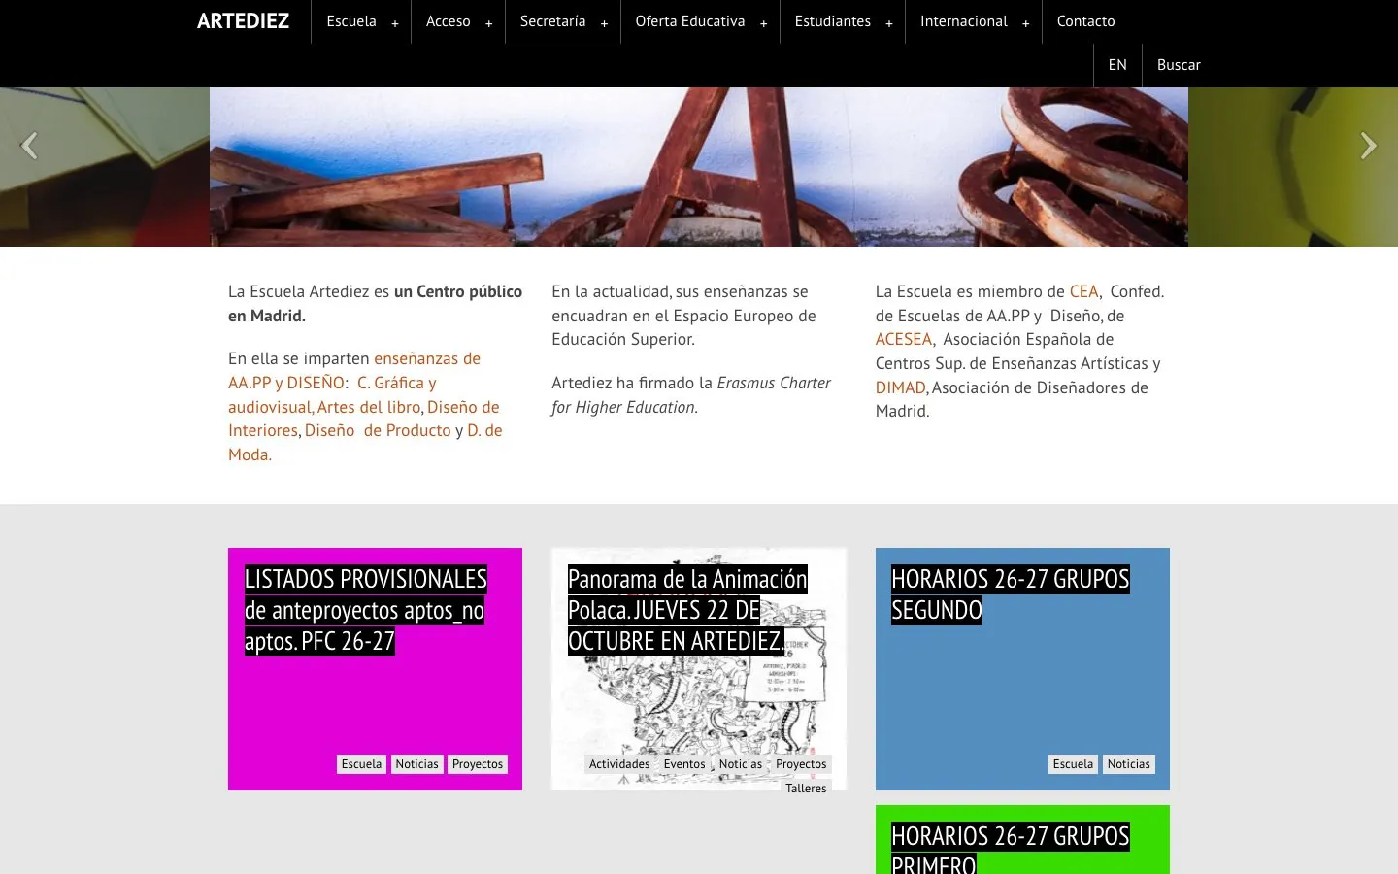Open HORARIOS 26-27 GRUPOS SEGUNDO post
This screenshot has width=1398, height=874.
[x=1011, y=594]
